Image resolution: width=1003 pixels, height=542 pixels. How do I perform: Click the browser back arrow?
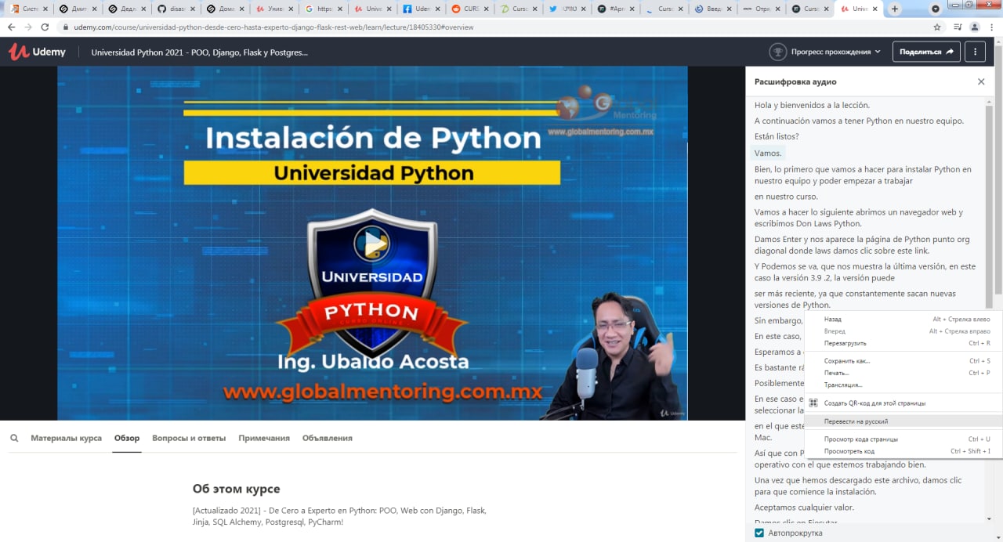11,27
